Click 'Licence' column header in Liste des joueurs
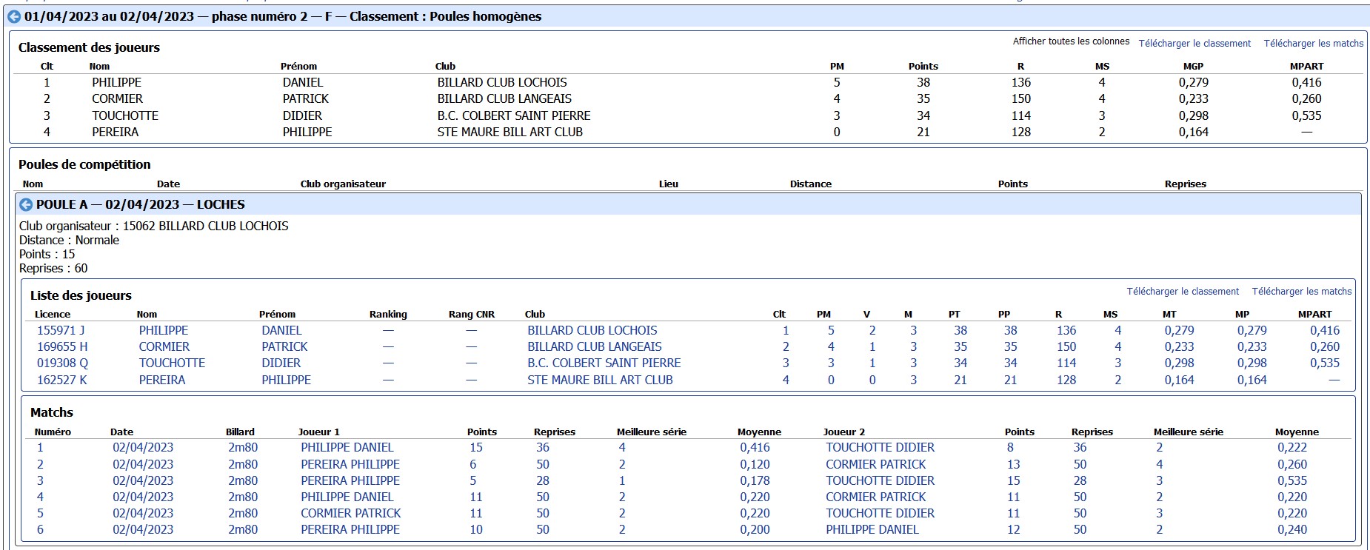Screen dimensions: 1370x550 pos(53,314)
